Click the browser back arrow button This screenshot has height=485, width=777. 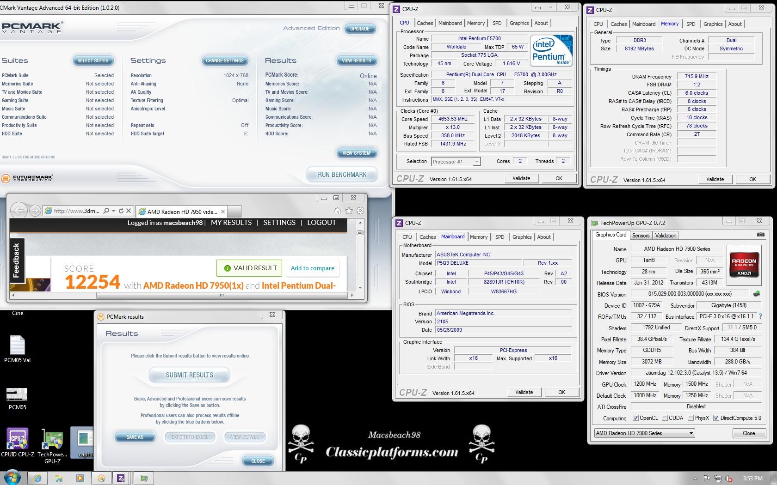coord(18,211)
